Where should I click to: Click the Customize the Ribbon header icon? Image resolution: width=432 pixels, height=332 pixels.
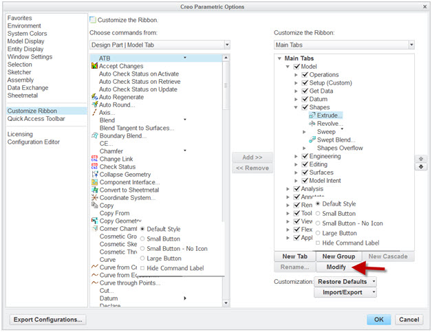93,20
